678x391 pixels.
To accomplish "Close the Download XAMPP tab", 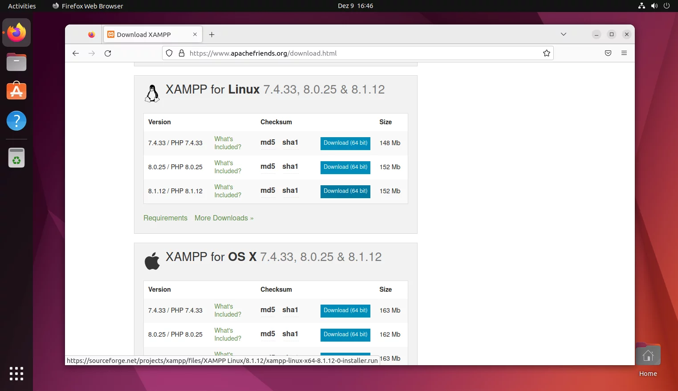I will point(195,35).
